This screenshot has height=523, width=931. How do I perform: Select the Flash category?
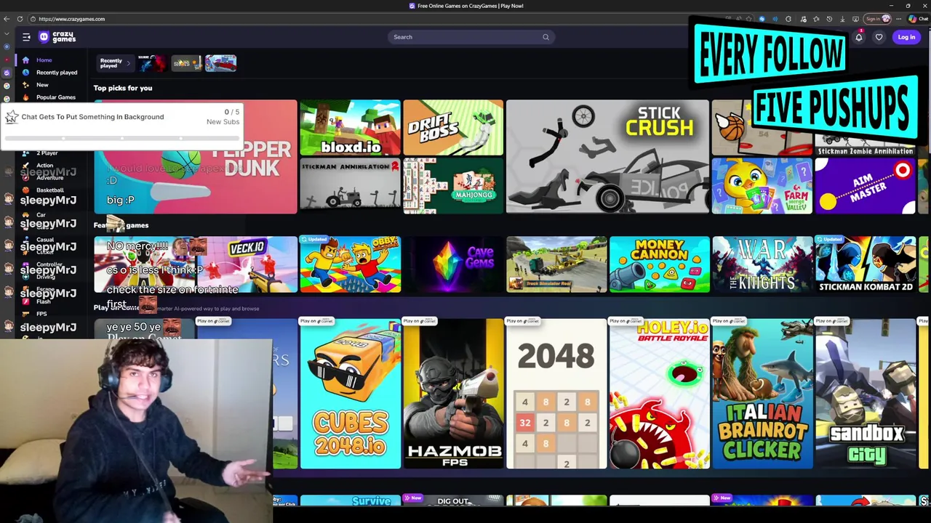44,301
